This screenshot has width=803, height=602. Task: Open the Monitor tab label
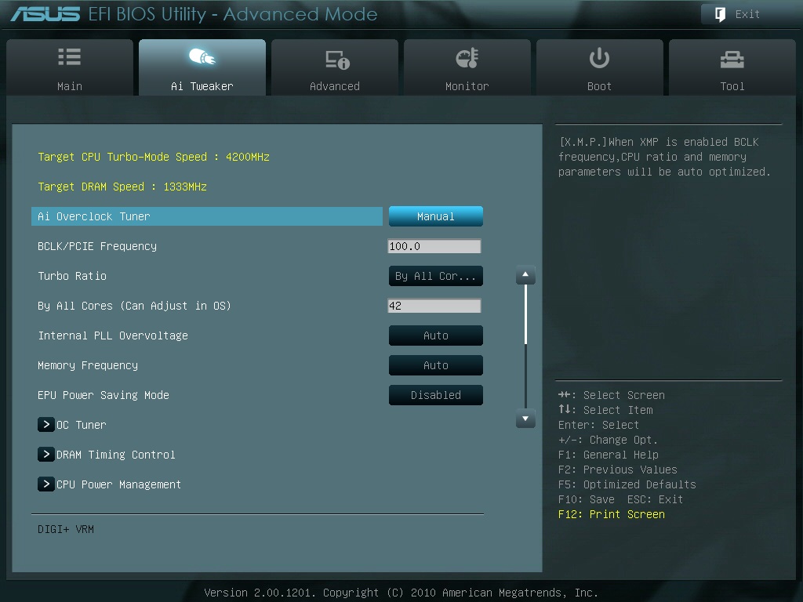pos(467,86)
